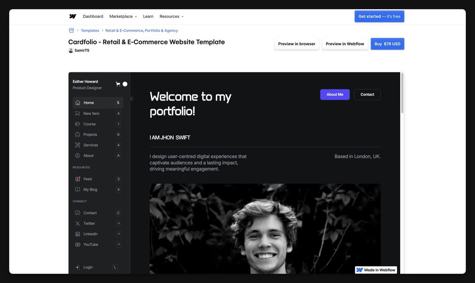The image size is (475, 283).
Task: Click SamirTS author avatar
Action: (71, 50)
